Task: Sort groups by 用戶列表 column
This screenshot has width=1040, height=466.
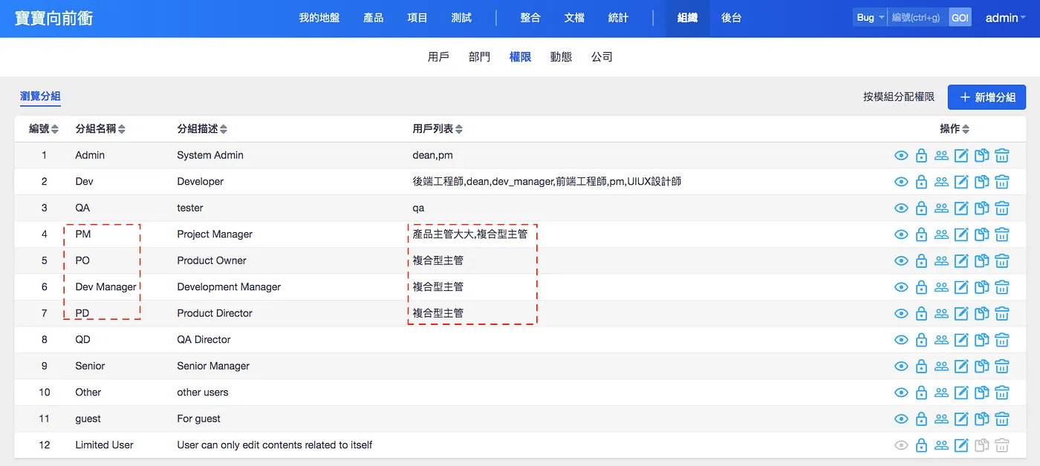Action: pyautogui.click(x=438, y=129)
